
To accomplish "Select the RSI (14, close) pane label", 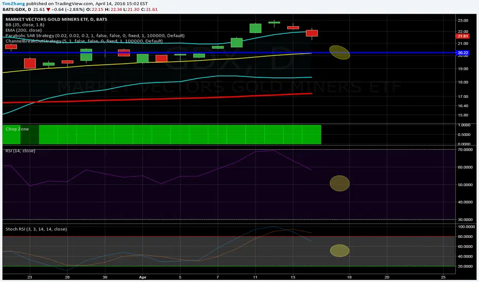I will (x=20, y=151).
